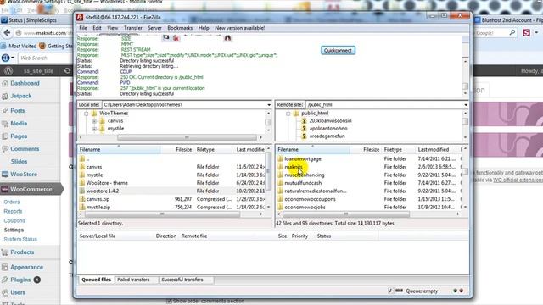Open the Bookmarks menu in FileZilla
Image resolution: width=543 pixels, height=305 pixels.
tap(180, 28)
